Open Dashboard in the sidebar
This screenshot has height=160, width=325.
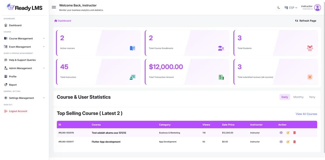point(15,25)
